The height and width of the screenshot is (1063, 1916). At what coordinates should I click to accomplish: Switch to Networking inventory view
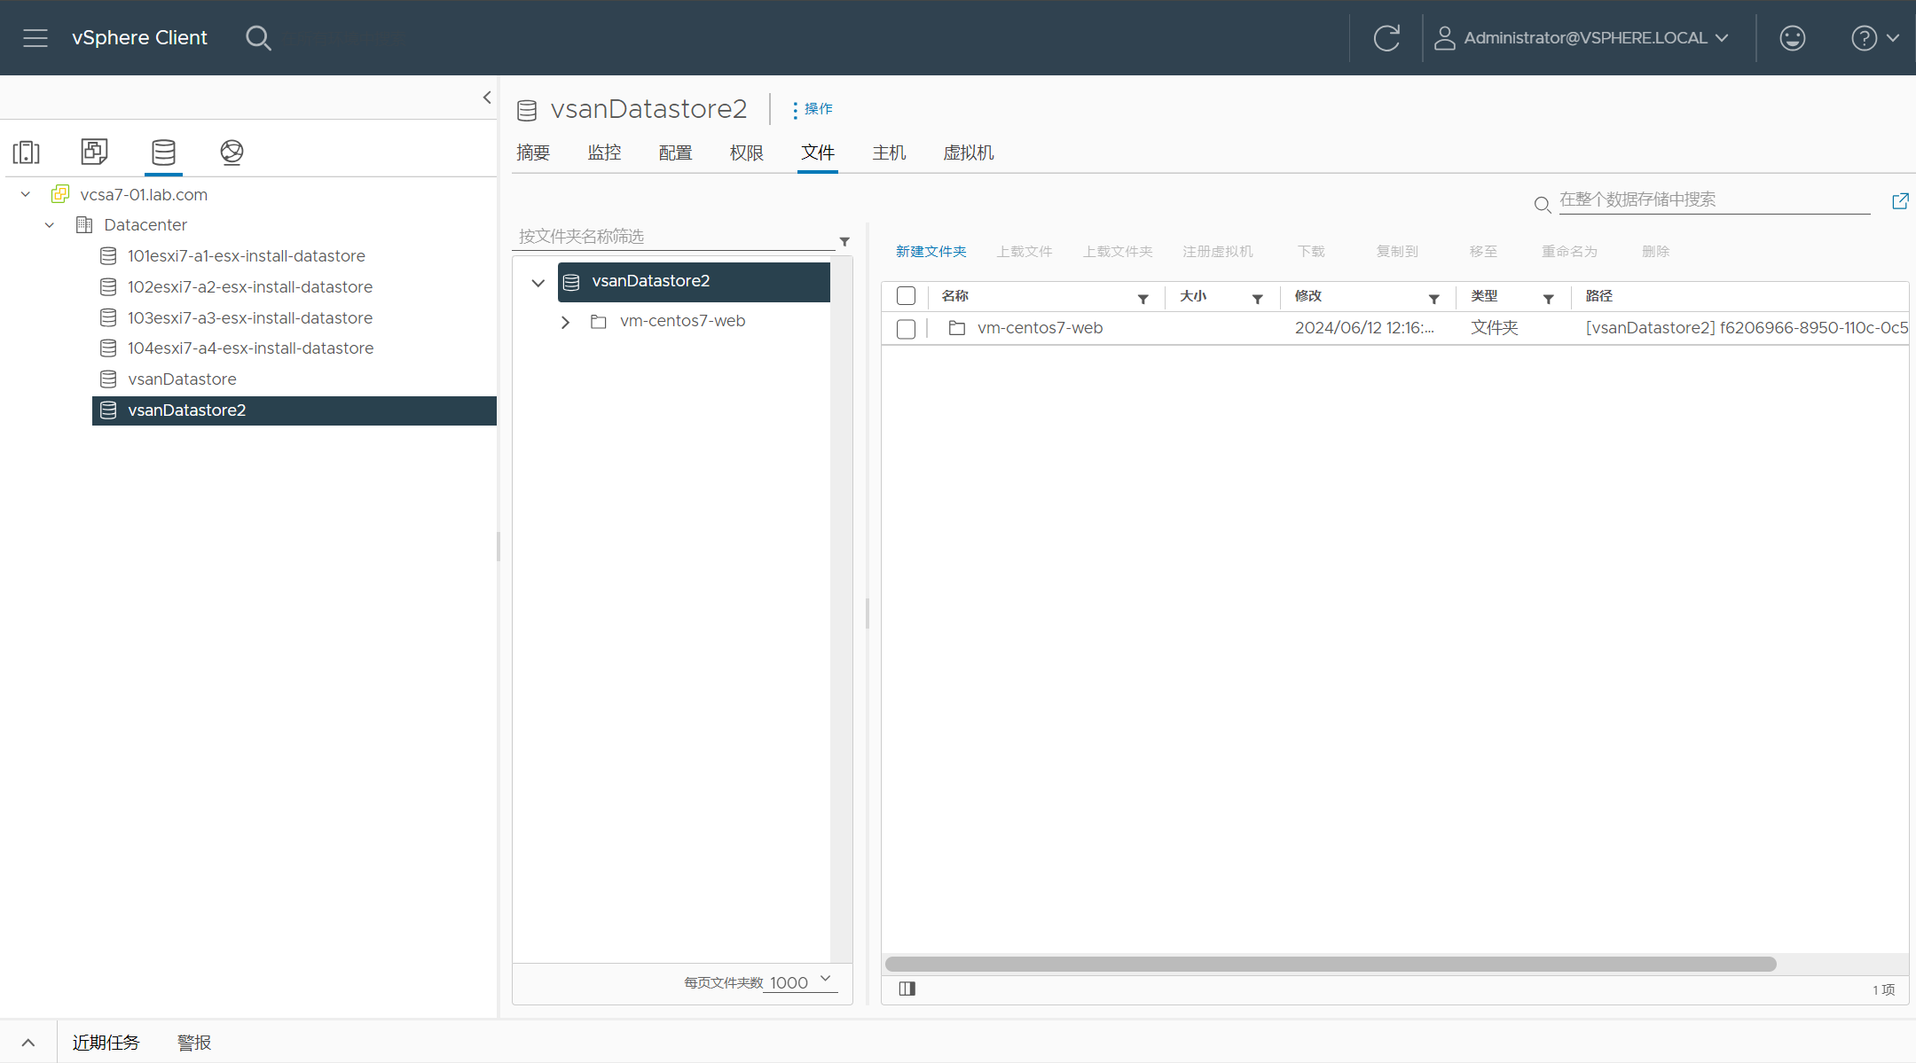click(232, 152)
